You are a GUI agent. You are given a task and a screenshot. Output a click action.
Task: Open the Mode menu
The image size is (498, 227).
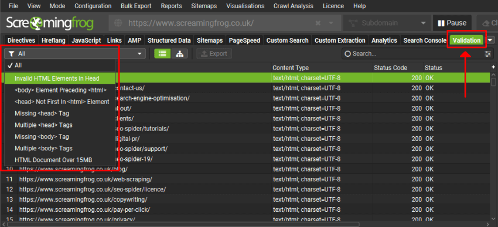57,6
